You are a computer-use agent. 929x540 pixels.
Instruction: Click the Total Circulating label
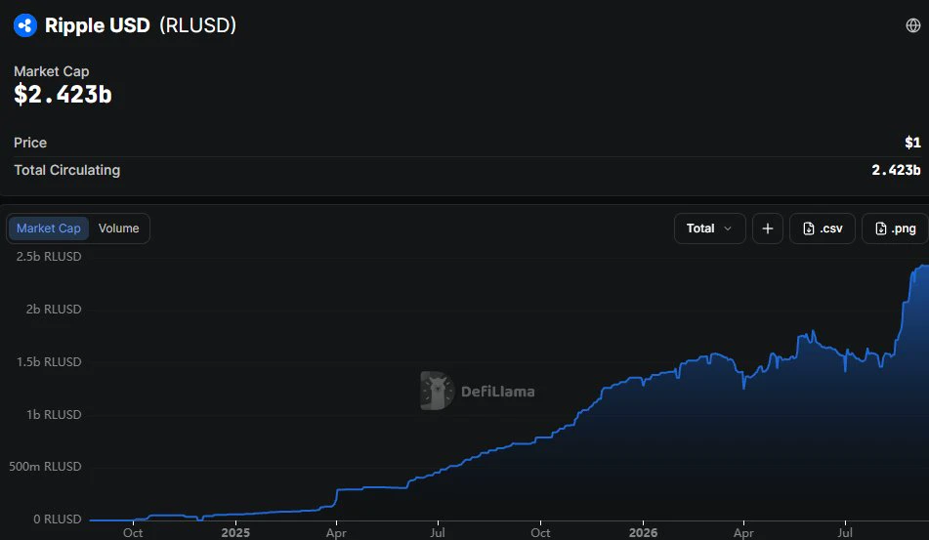pos(67,170)
